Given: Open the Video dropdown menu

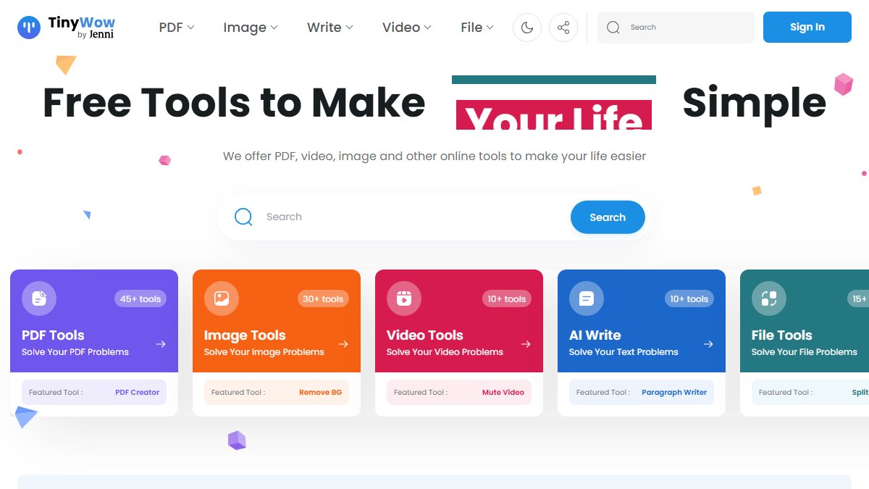Looking at the screenshot, I should [x=407, y=28].
